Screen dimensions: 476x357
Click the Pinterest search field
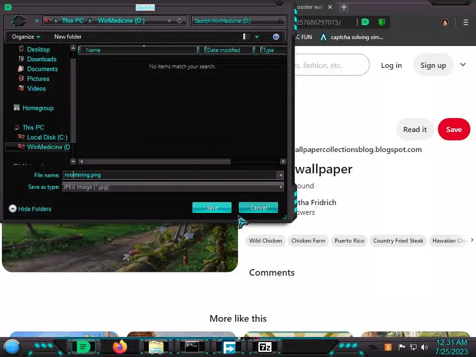click(331, 65)
